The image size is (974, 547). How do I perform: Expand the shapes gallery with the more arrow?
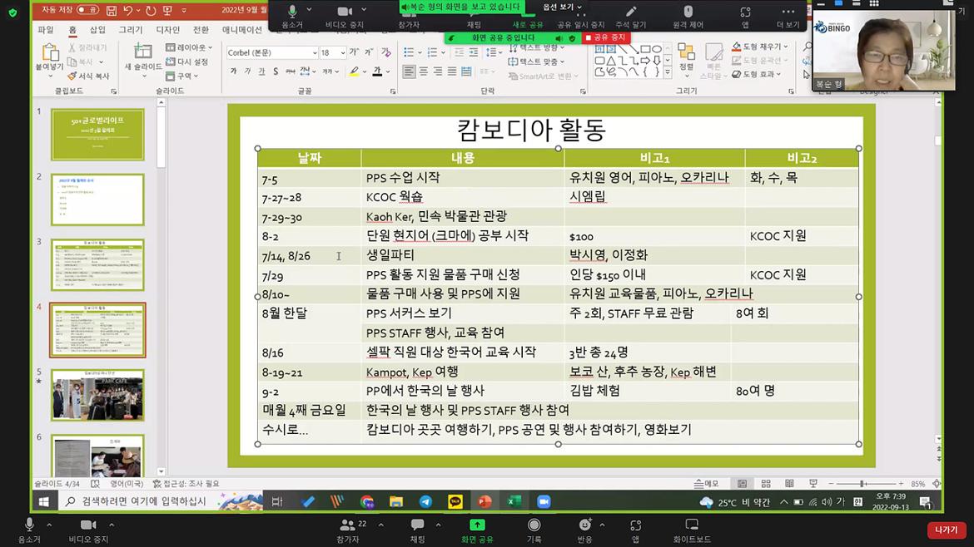(x=668, y=71)
